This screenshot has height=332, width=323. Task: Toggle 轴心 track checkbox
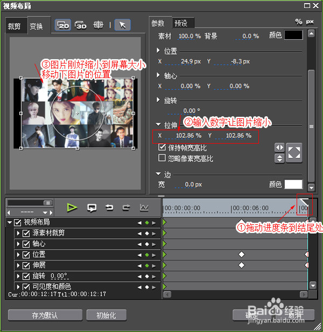coord(26,244)
